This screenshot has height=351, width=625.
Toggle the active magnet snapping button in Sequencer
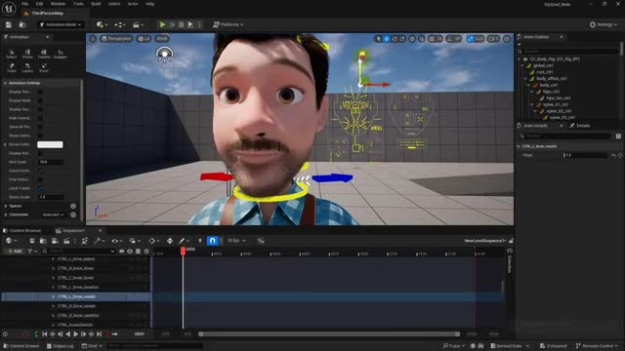tap(213, 241)
